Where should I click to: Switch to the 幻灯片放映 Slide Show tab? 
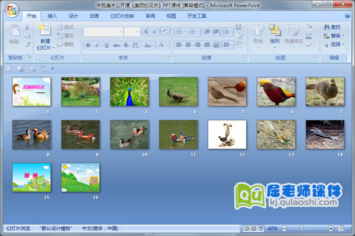click(x=122, y=16)
